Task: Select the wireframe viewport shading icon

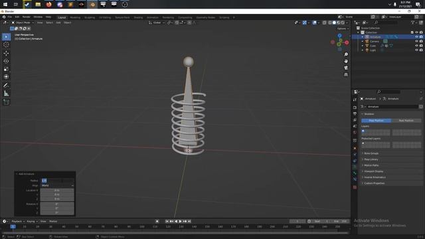Action: point(330,23)
